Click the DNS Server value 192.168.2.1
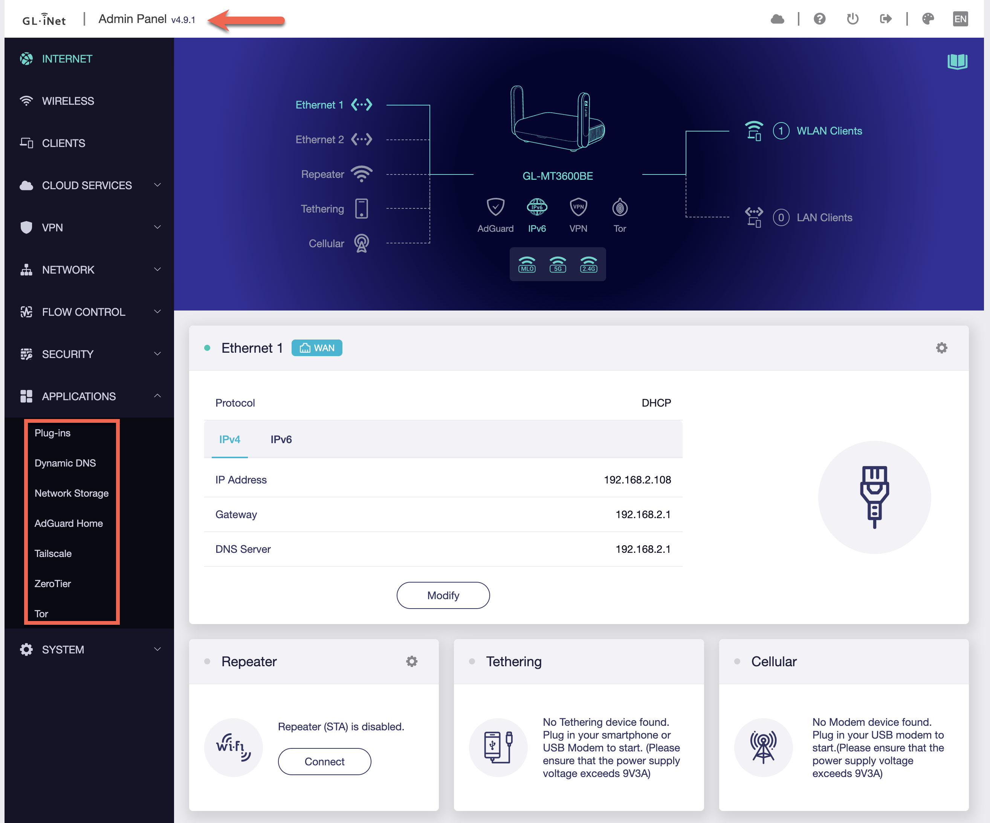990x823 pixels. click(643, 549)
